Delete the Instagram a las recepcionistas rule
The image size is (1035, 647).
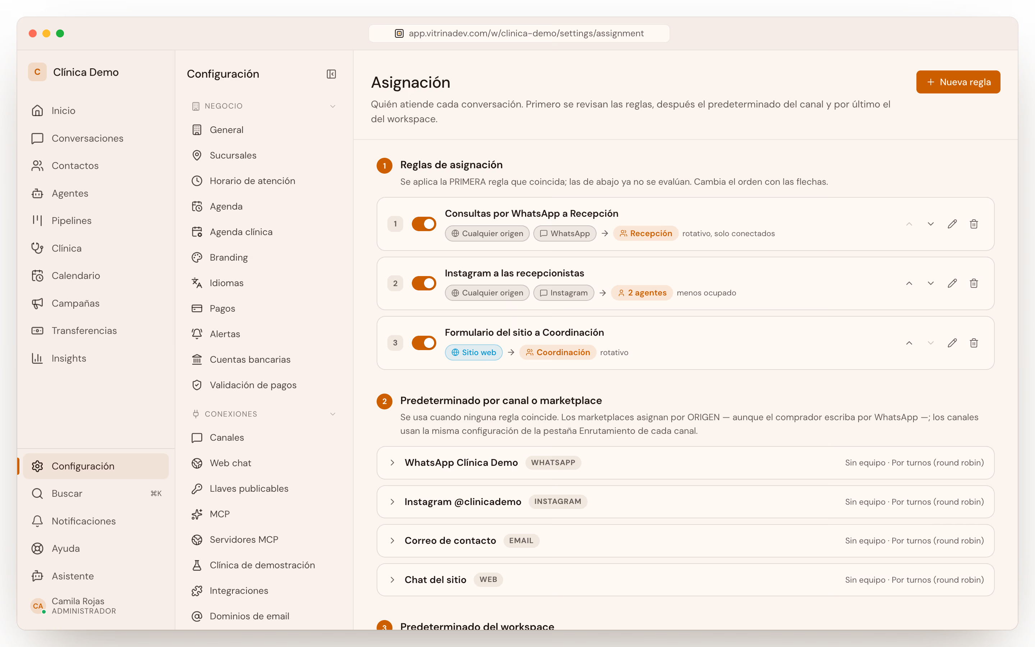(974, 283)
